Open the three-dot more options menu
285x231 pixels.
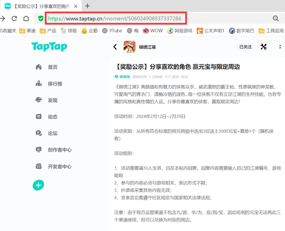point(280,47)
